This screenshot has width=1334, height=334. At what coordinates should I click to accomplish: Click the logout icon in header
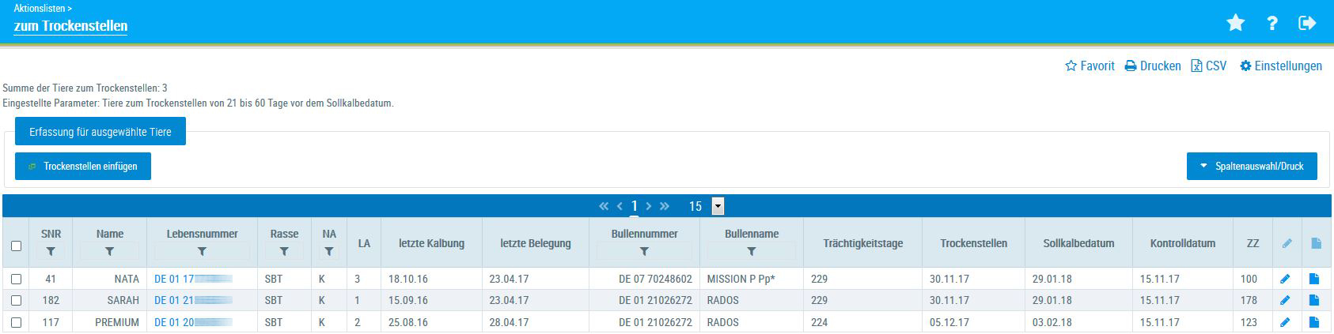click(x=1307, y=24)
